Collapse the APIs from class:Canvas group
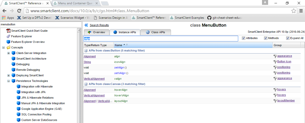 (85, 84)
